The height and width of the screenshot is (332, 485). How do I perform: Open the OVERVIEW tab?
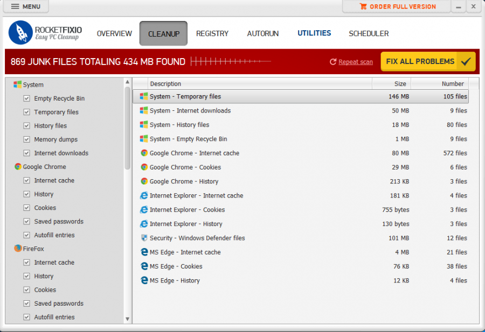114,33
